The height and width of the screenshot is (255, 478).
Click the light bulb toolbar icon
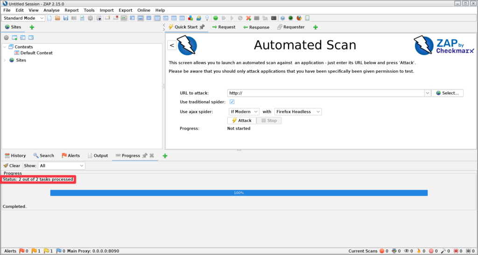(x=207, y=18)
